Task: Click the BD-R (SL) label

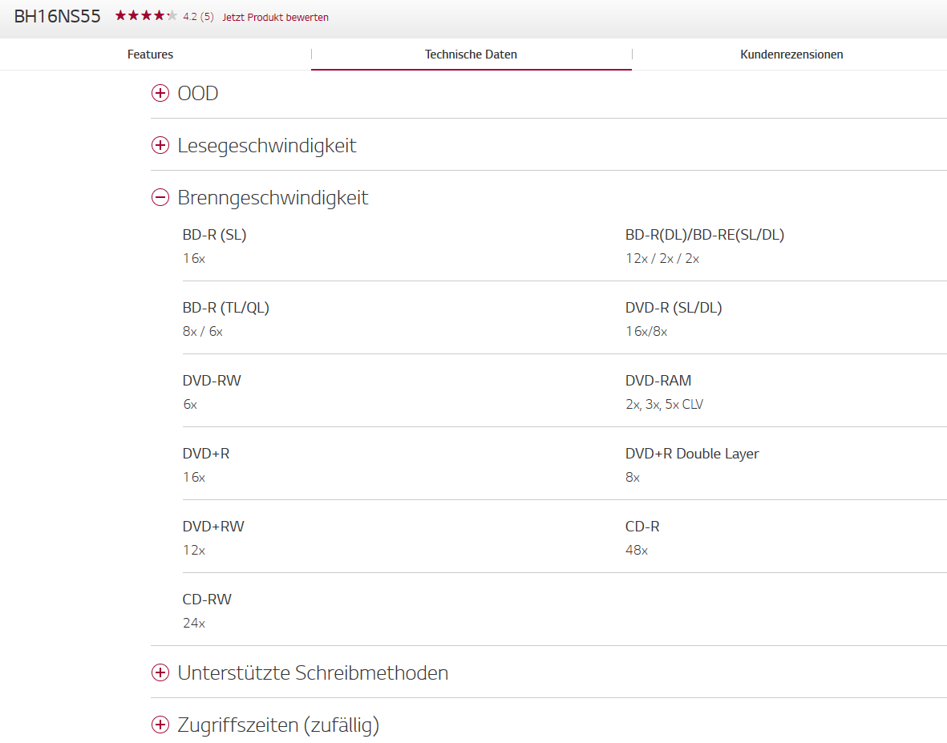Action: click(214, 235)
